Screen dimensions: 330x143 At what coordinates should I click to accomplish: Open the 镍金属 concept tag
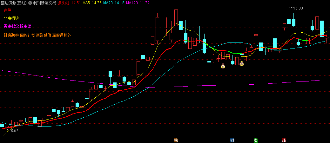point(26,26)
